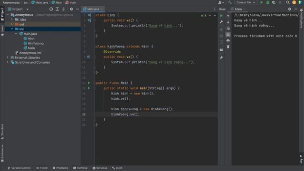Viewport: 304px width, 171px height.
Task: Open TODO tool window
Action: (42, 168)
